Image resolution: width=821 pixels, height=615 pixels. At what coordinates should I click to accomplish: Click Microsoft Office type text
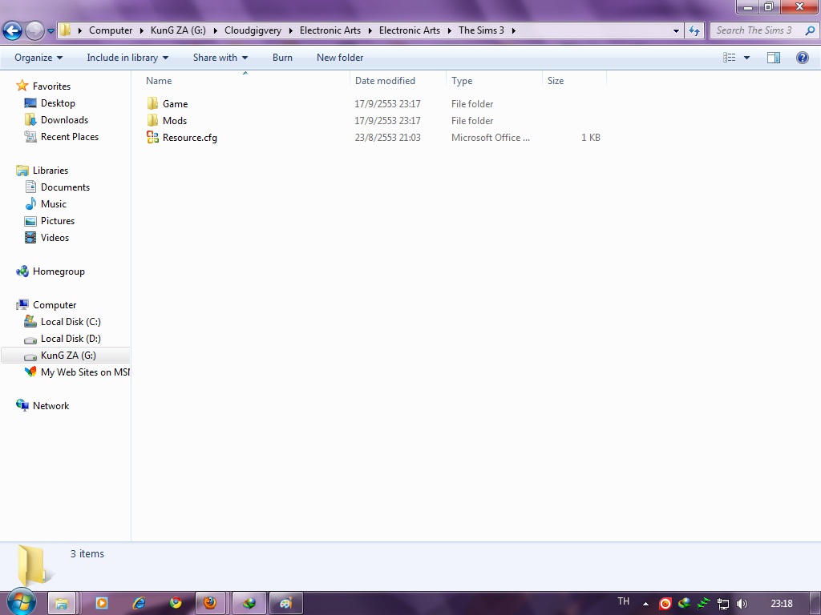[491, 138]
